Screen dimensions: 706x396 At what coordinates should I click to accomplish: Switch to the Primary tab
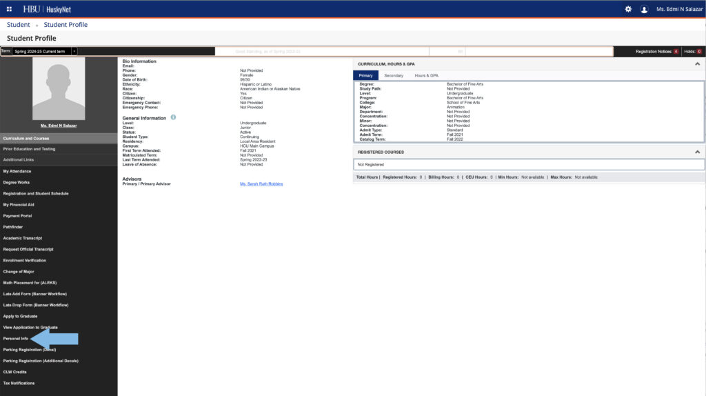point(365,76)
